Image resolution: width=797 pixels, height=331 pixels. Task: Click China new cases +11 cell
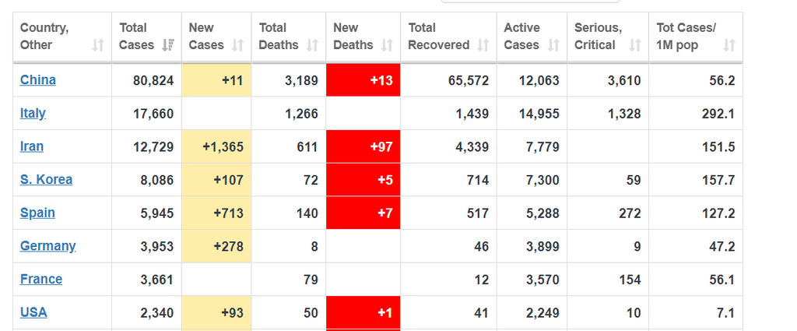[216, 80]
